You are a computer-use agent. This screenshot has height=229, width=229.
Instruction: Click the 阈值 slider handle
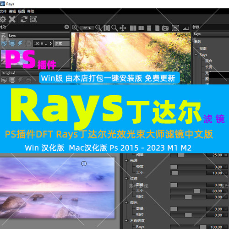tap(181, 155)
